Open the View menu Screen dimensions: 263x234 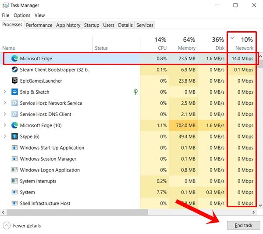[39, 15]
